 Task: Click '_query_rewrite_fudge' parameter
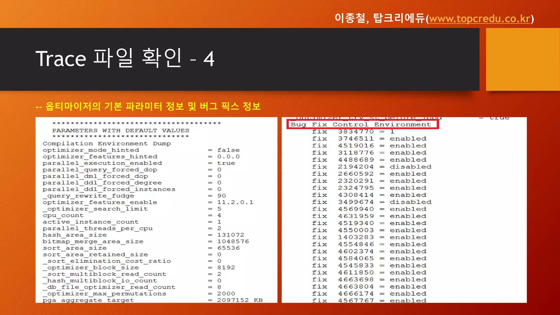89,196
